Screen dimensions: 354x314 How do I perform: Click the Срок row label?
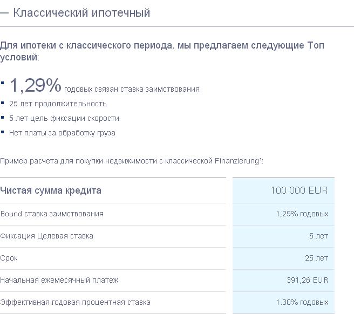9,258
